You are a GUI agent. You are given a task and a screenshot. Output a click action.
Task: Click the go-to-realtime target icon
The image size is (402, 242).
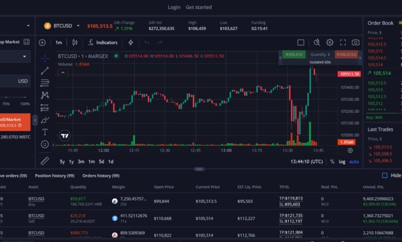(350, 150)
